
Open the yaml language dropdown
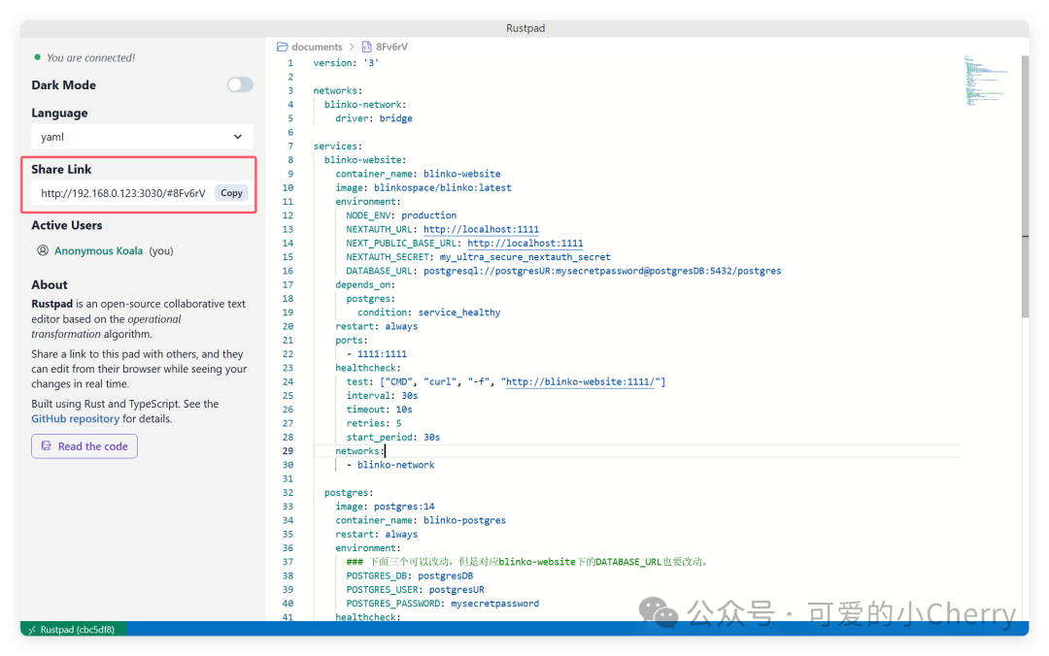point(142,137)
